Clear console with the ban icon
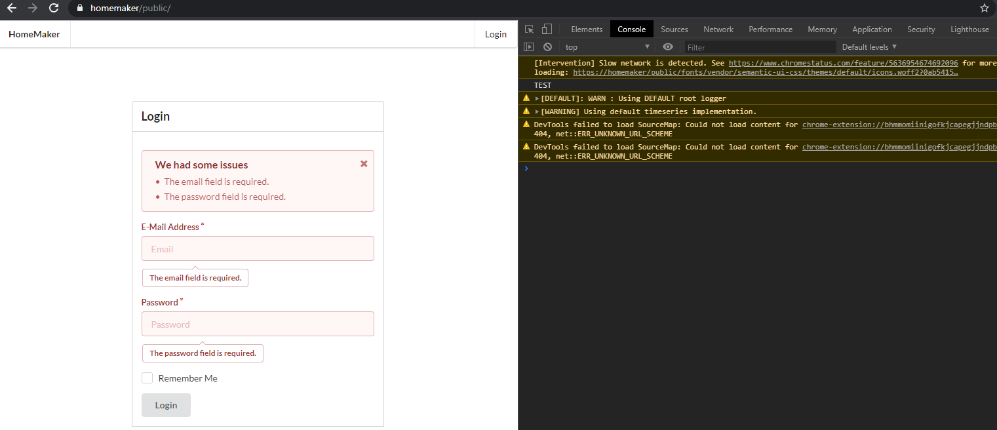Image resolution: width=997 pixels, height=430 pixels. [547, 47]
